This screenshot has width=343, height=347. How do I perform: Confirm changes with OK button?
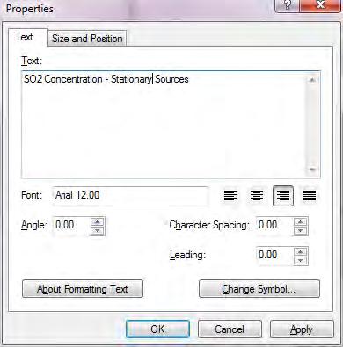[157, 329]
